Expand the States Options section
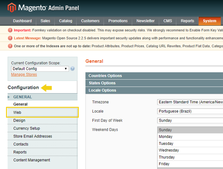223x169 pixels. pos(154,83)
